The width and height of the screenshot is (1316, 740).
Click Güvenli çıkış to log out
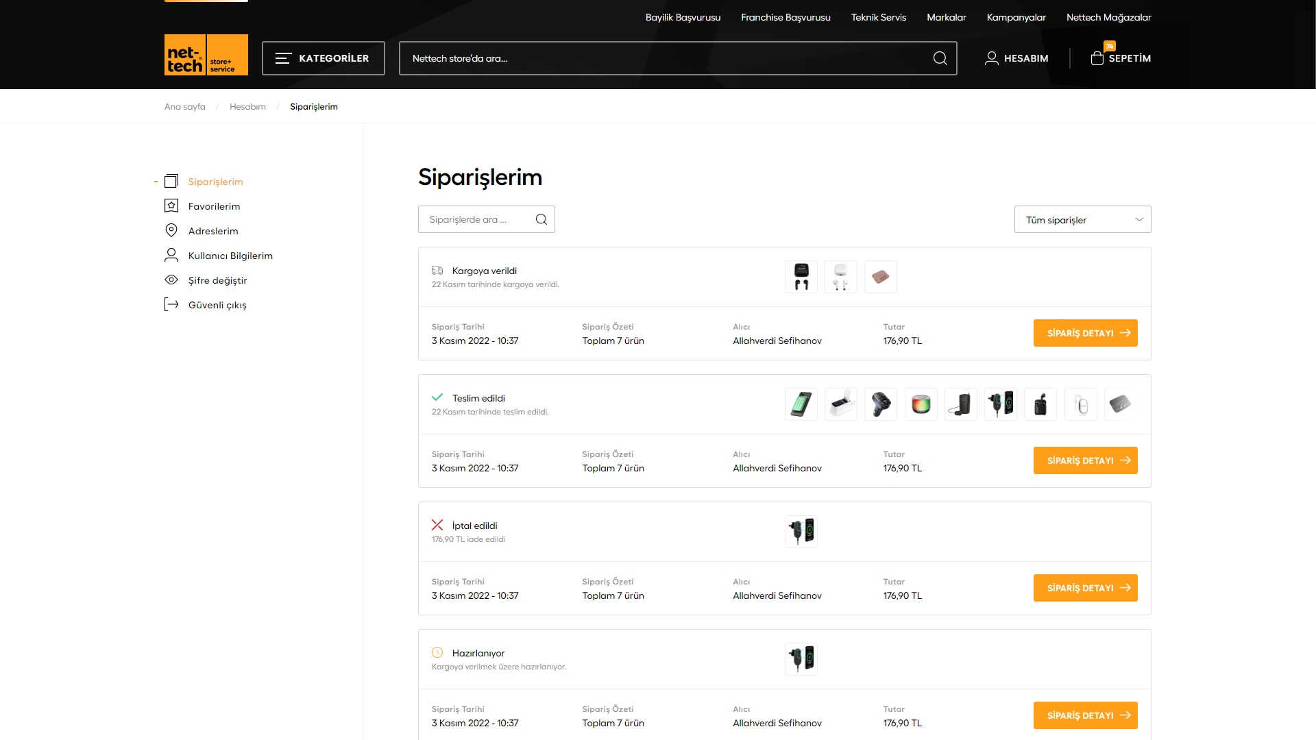point(217,305)
